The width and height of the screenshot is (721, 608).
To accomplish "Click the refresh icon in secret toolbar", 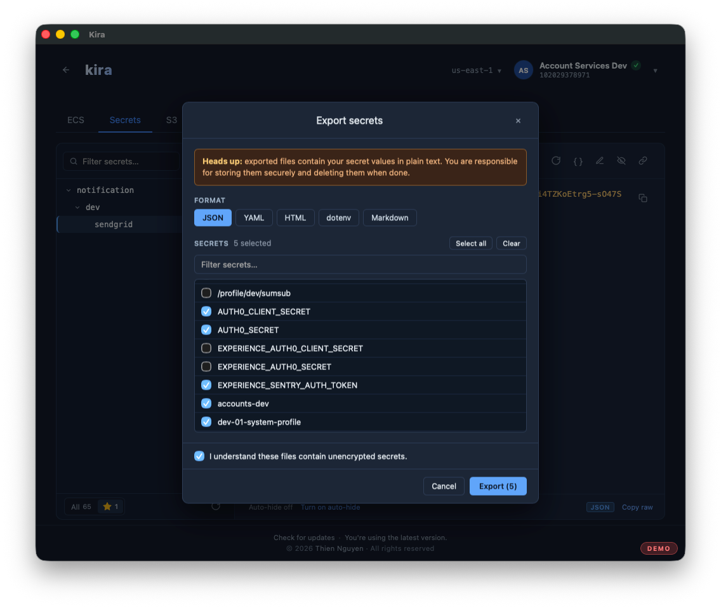I will 556,161.
